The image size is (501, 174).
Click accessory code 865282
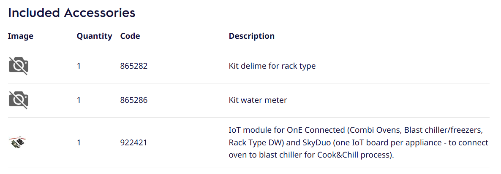pos(134,66)
